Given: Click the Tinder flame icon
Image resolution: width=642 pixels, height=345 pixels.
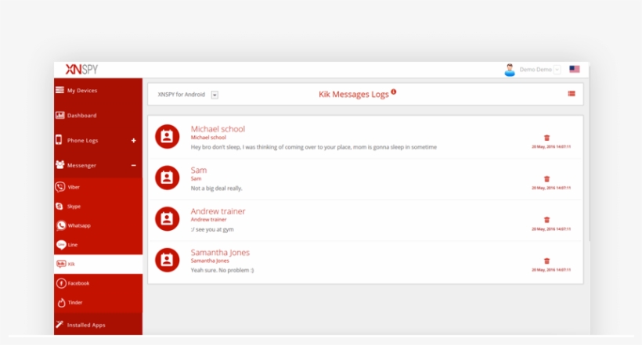Looking at the screenshot, I should (x=61, y=303).
